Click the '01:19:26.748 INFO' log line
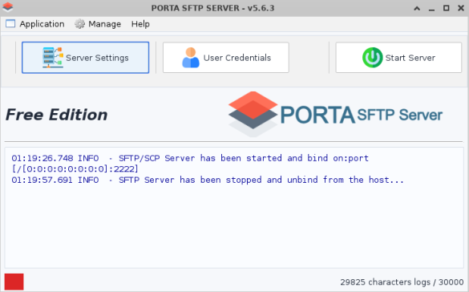The height and width of the screenshot is (292, 469). [190, 158]
